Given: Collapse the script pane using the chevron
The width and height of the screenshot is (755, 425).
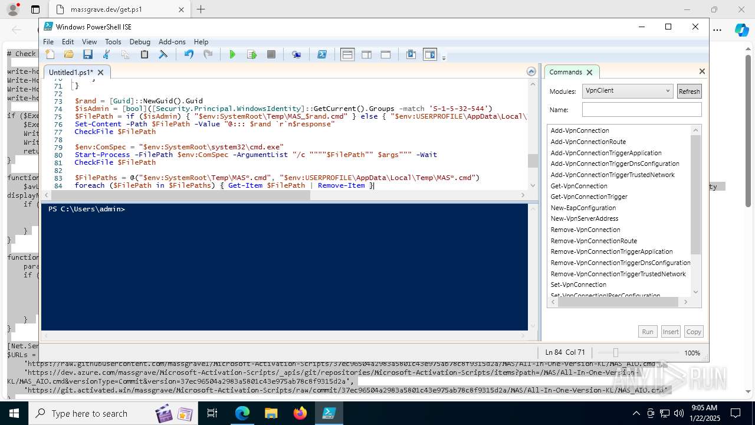Looking at the screenshot, I should coord(531,71).
